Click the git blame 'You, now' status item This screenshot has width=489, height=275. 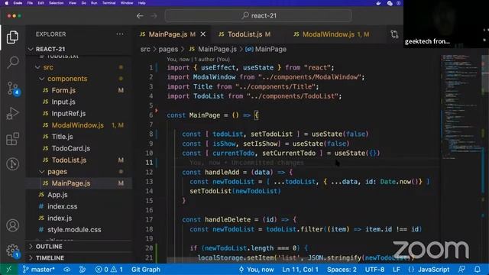[257, 270]
